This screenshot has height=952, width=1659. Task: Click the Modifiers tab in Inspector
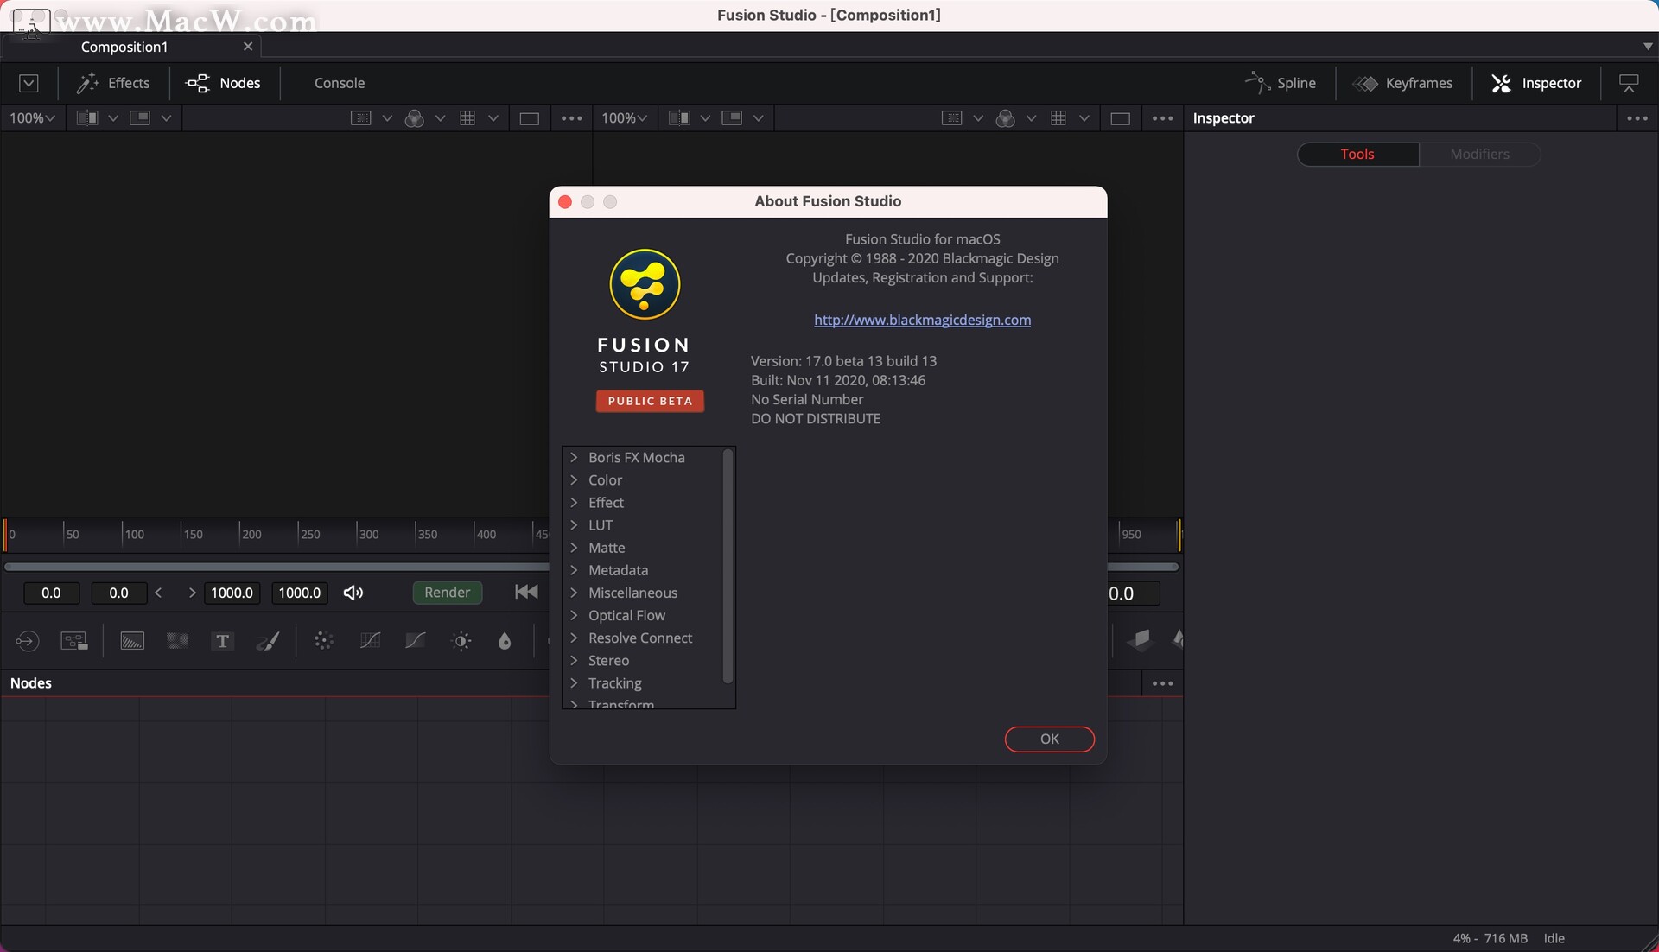point(1479,154)
